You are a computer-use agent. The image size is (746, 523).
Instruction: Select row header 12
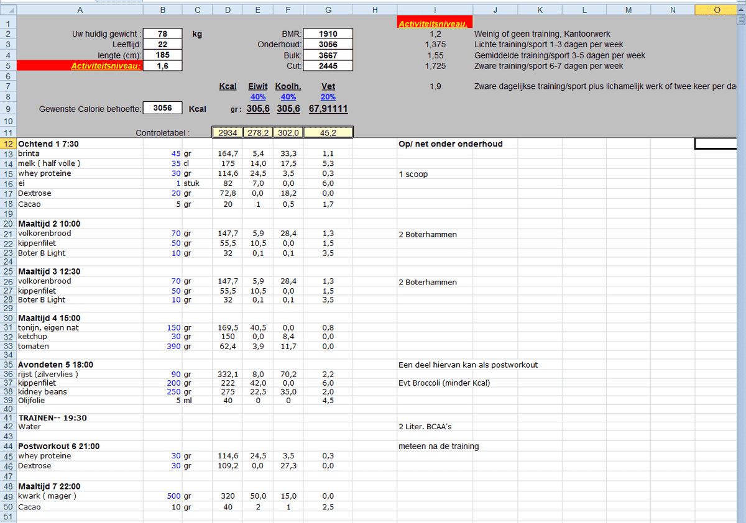[9, 143]
